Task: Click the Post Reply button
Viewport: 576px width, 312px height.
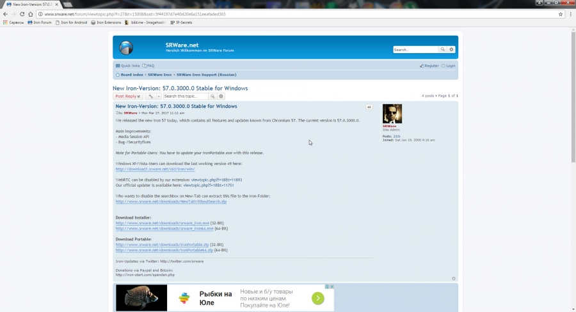Action: pyautogui.click(x=128, y=96)
